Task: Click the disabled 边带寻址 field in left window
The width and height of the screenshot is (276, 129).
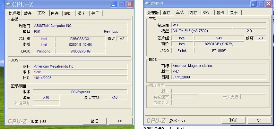Action: [x=46, y=103]
